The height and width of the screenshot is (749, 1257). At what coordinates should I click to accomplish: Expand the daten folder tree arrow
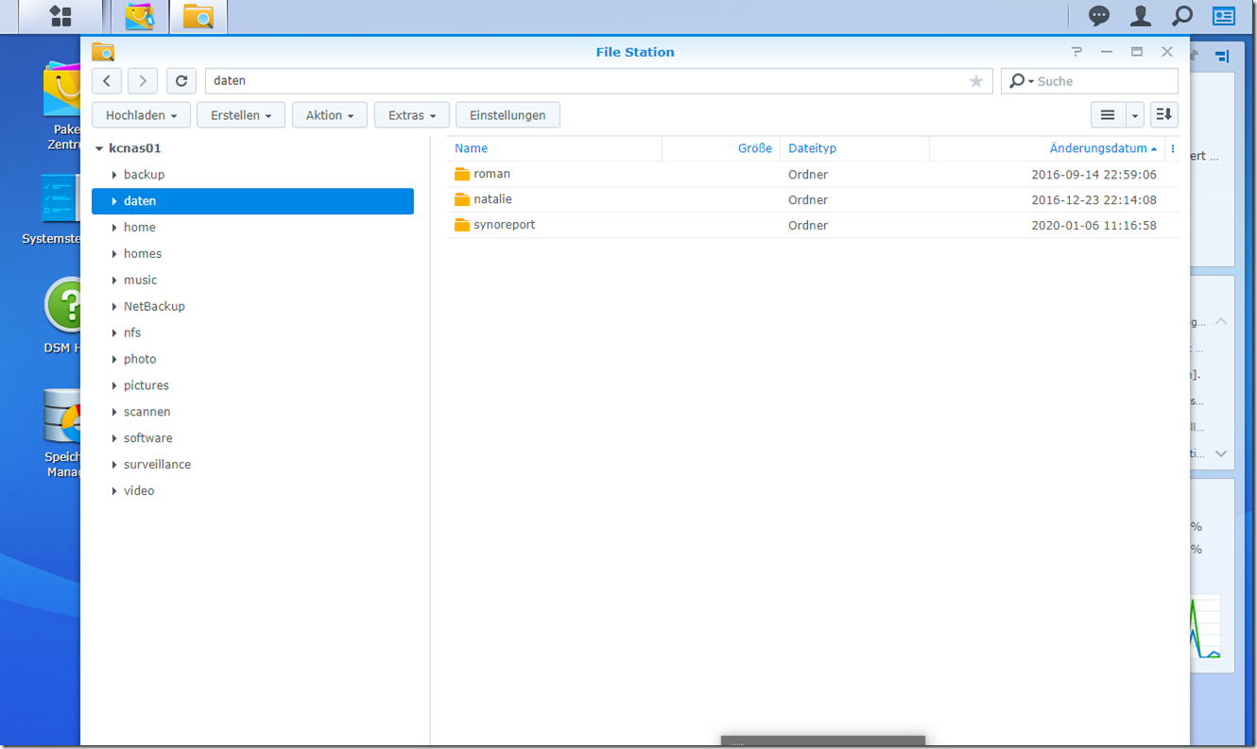[x=114, y=201]
